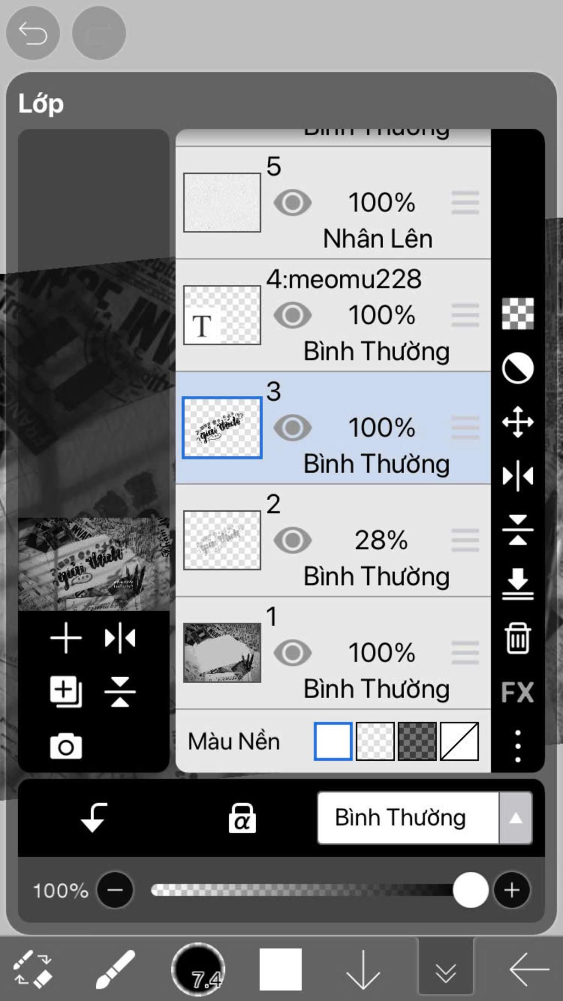Tap the merge down arrow icon
This screenshot has width=563, height=1001.
pyautogui.click(x=518, y=584)
